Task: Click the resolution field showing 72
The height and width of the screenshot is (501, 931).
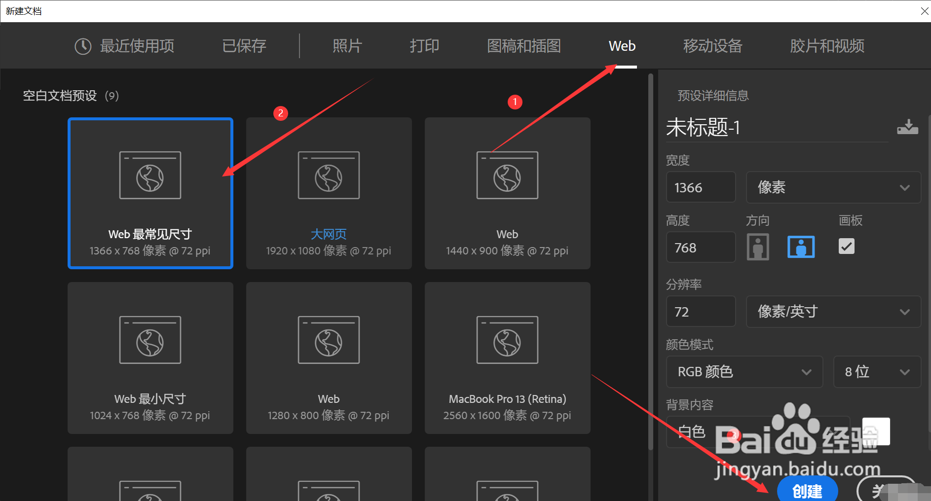Action: [701, 312]
